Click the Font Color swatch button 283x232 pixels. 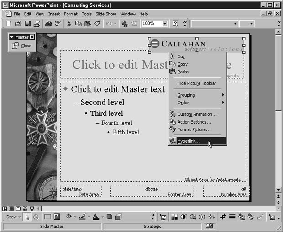pos(96,217)
